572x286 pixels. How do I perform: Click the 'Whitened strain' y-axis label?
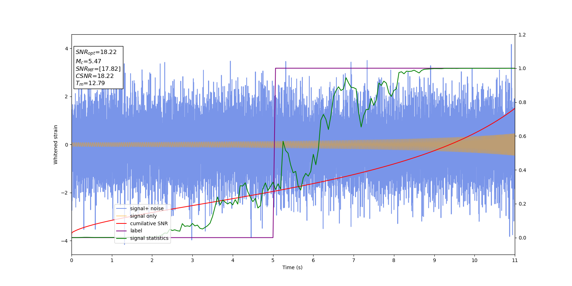coord(56,144)
